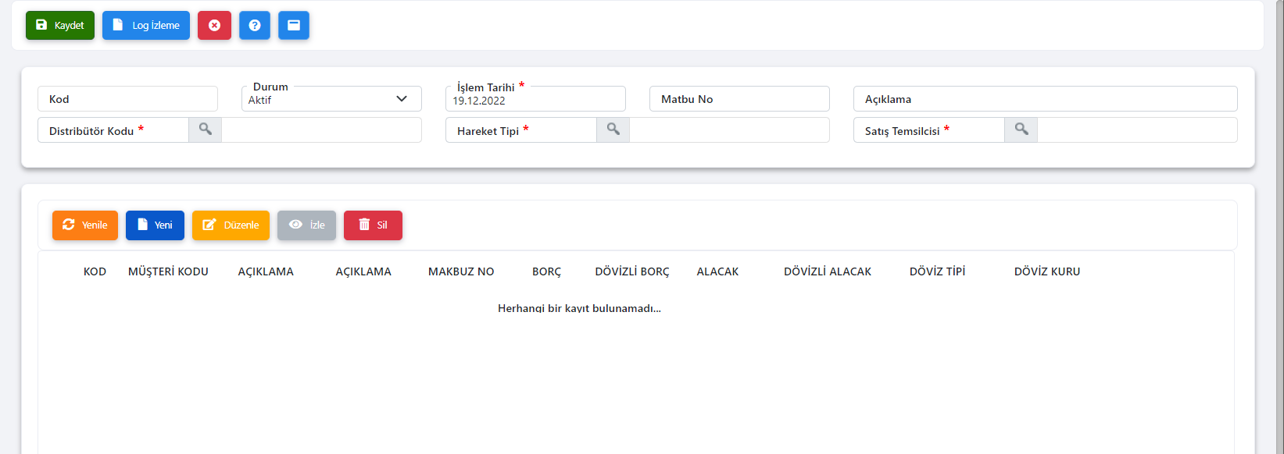Focus the Matbu No input field

[739, 99]
